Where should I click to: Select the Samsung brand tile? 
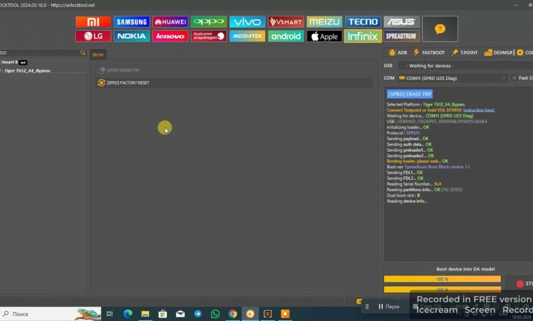[x=132, y=22]
